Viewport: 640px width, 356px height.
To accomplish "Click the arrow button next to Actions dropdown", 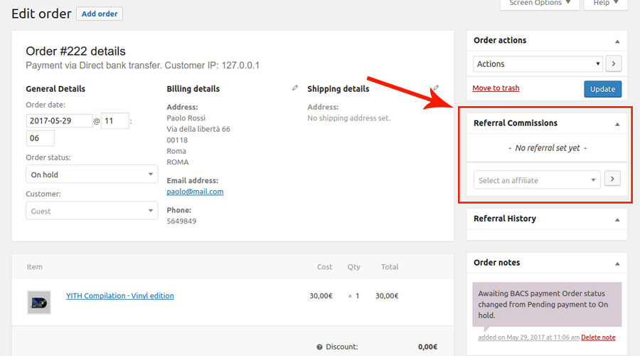I will 614,64.
